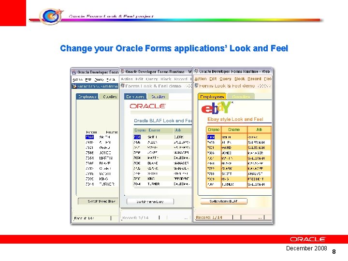Click the Job column header in Ebay window
Screen dimensions: 348x261
[259, 130]
